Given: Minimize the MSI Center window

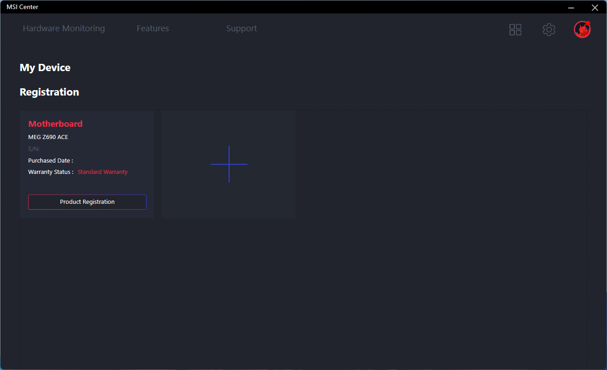Looking at the screenshot, I should (x=571, y=8).
